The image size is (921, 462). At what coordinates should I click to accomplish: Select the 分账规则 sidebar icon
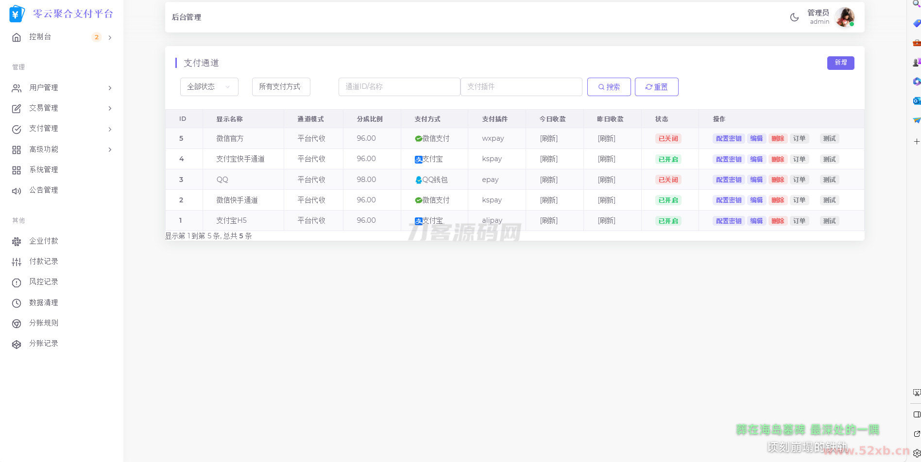[17, 323]
